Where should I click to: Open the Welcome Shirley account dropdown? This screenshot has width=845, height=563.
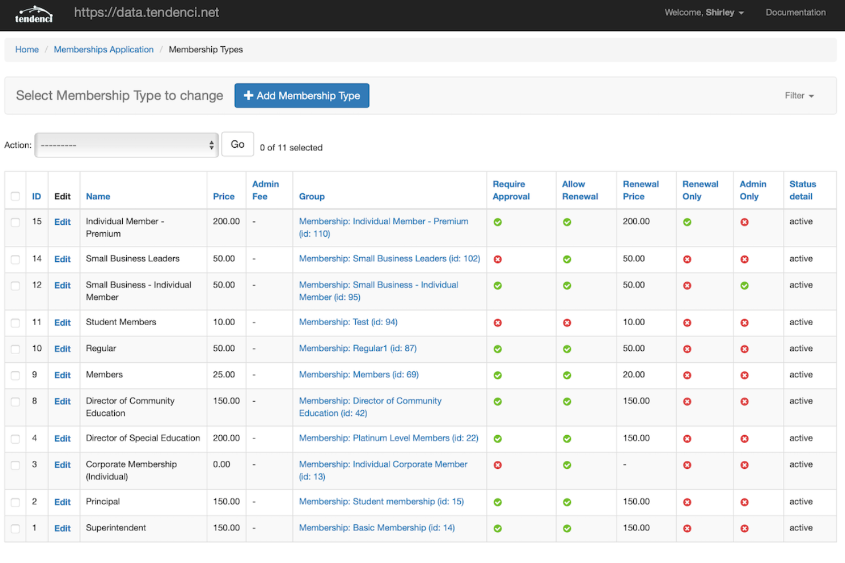coord(704,12)
